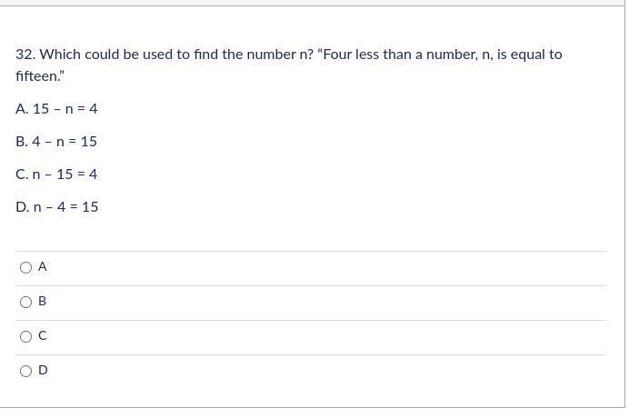Select radio button for answer D
The height and width of the screenshot is (418, 629).
pyautogui.click(x=25, y=371)
